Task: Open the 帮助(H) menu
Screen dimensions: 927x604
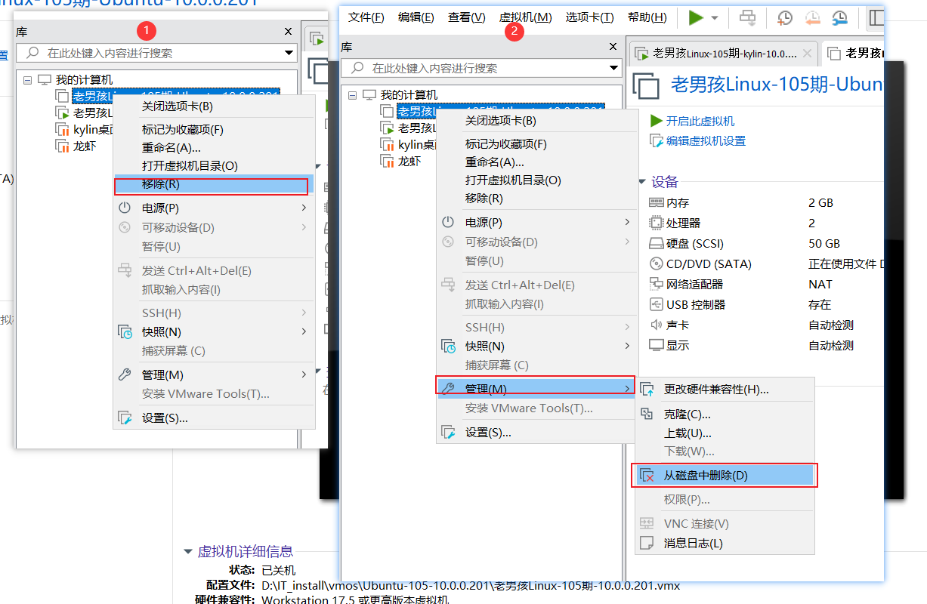Action: pos(647,17)
